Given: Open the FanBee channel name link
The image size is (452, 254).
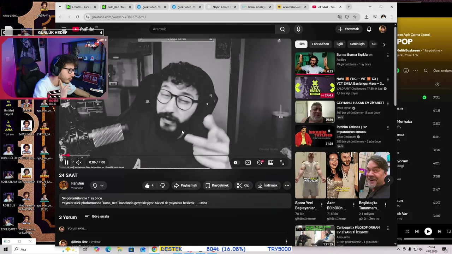Looking at the screenshot, I should click(77, 183).
